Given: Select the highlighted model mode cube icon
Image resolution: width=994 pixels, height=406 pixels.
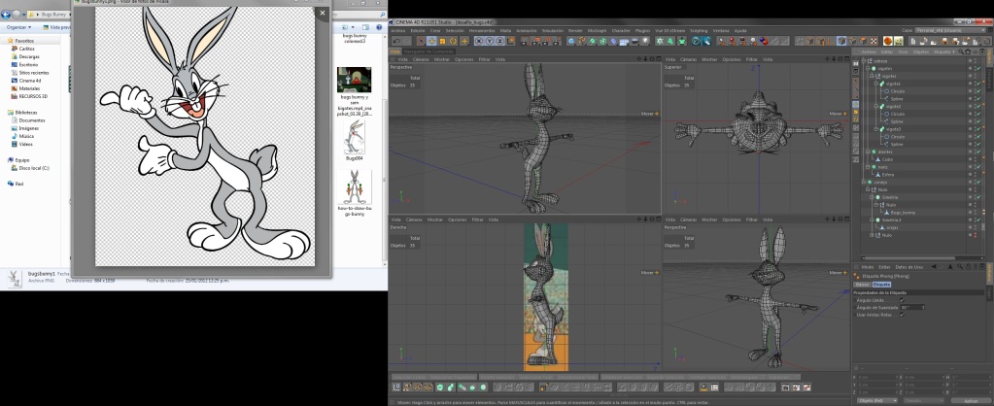Looking at the screenshot, I should (x=841, y=41).
